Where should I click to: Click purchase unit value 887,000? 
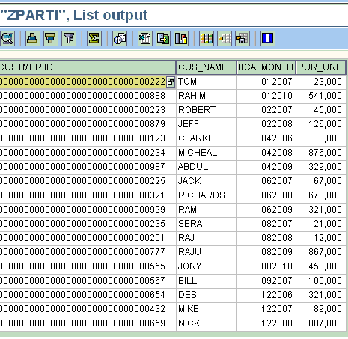325,323
